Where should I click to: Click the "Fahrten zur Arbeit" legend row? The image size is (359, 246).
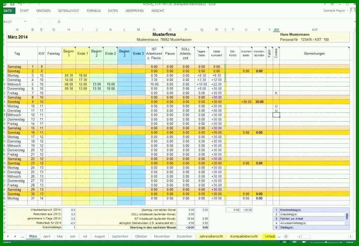[309, 219]
